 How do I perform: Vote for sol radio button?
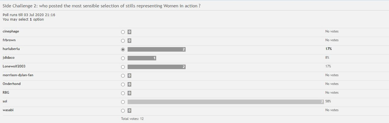click(123, 102)
